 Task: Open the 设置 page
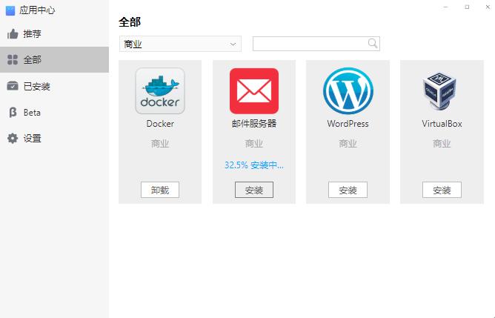(x=54, y=139)
